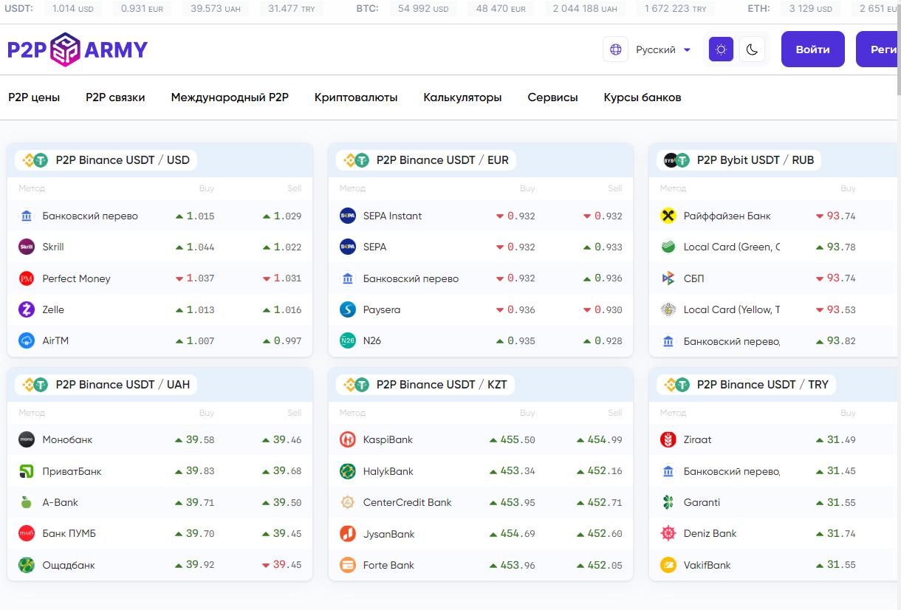Viewport: 901px width, 610px height.
Task: Open P2P Binance USDT / EUR card header
Action: (425, 160)
